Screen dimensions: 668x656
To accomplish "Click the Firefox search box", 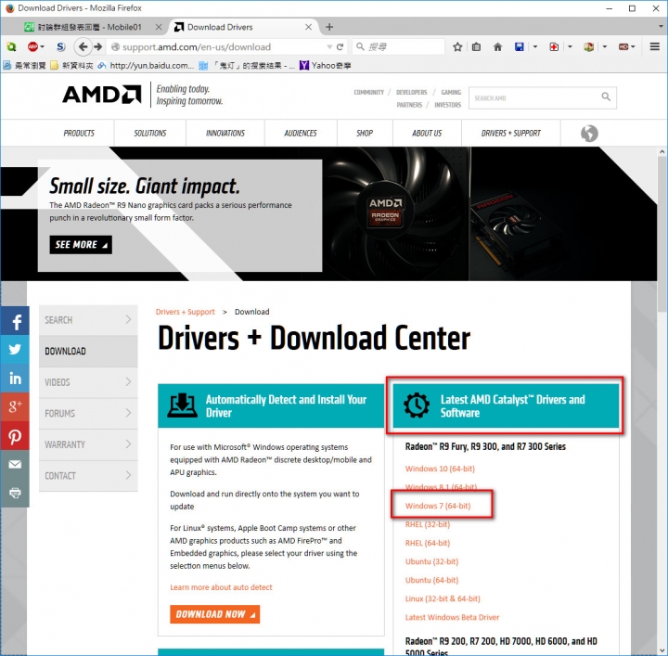I will pyautogui.click(x=399, y=46).
